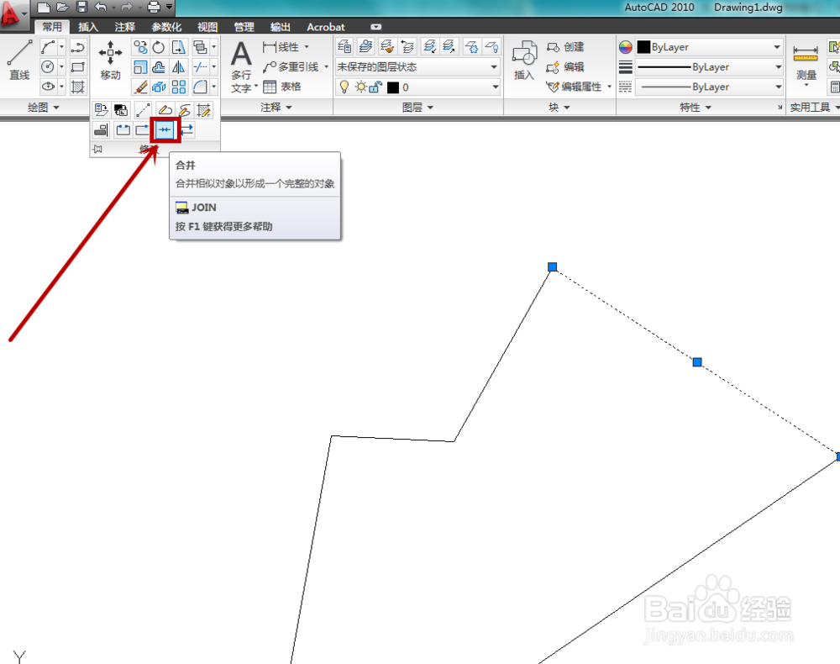
Task: Click the Insert block (插入) icon
Action: coord(524,60)
